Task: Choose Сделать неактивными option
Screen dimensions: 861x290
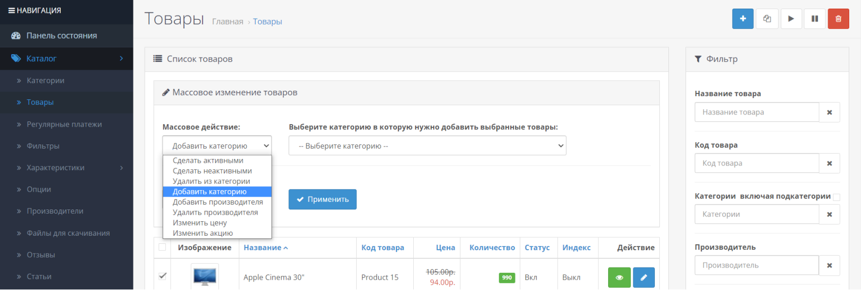Action: click(x=217, y=171)
